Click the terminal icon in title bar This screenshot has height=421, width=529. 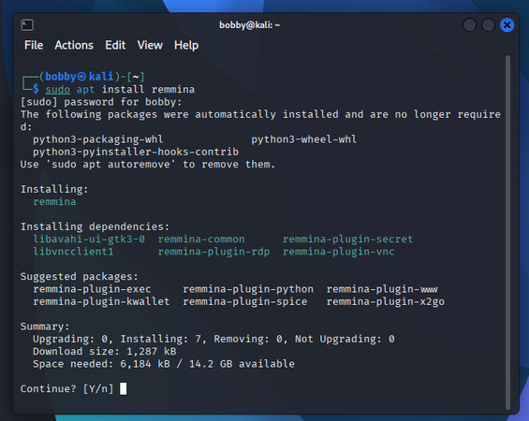(27, 25)
